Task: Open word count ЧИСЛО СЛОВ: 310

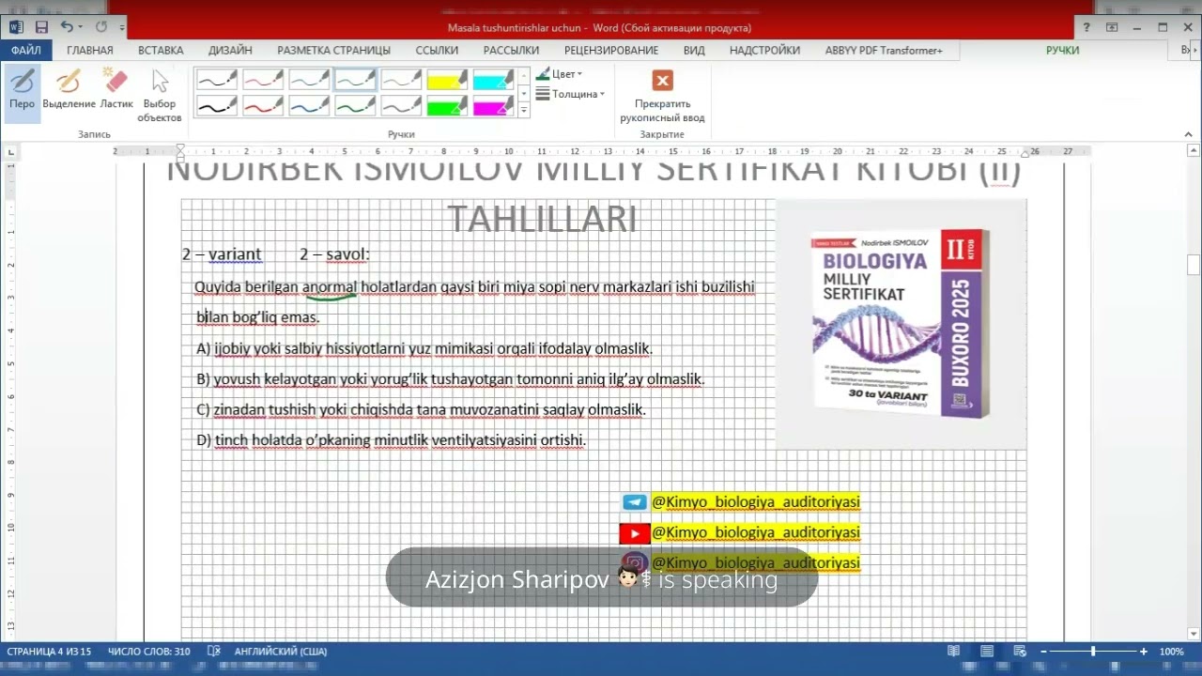Action: [148, 652]
